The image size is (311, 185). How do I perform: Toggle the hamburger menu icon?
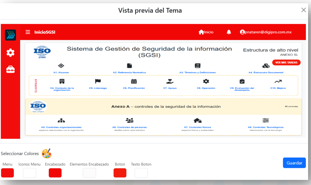coord(28,32)
